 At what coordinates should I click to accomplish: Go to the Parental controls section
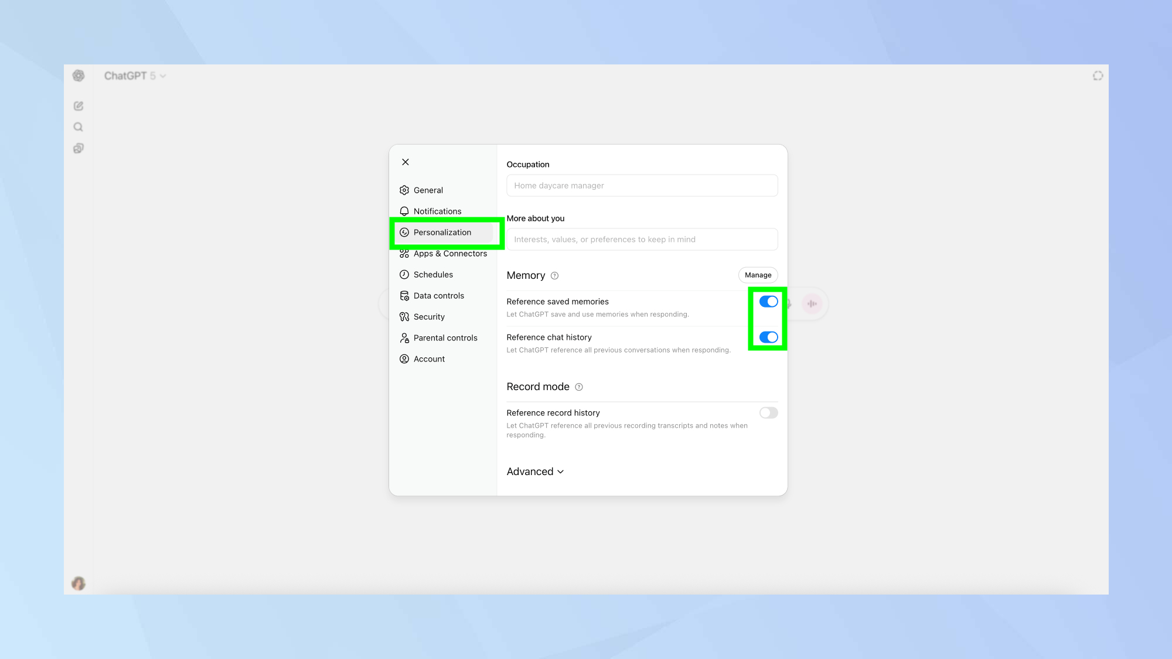point(445,338)
